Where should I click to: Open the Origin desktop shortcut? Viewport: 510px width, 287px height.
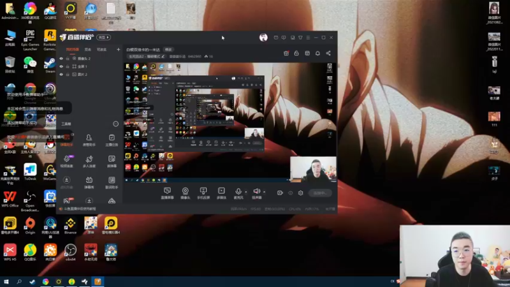pyautogui.click(x=30, y=226)
